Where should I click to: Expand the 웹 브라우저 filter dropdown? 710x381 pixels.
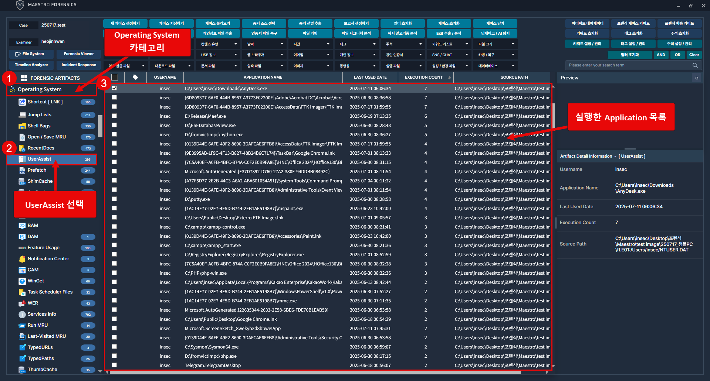[x=265, y=55]
